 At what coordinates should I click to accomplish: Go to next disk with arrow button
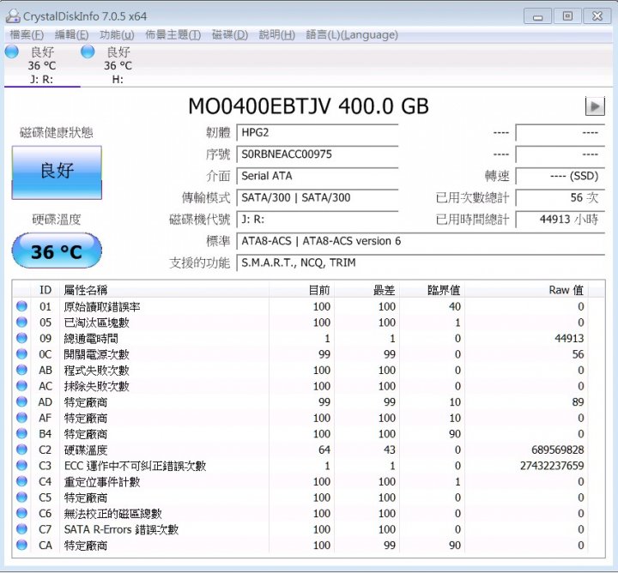click(x=595, y=106)
